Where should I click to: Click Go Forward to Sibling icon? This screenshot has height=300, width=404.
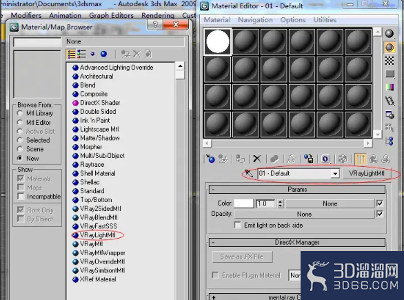(385, 159)
